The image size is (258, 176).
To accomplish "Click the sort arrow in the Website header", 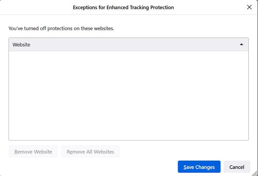I will [x=241, y=44].
